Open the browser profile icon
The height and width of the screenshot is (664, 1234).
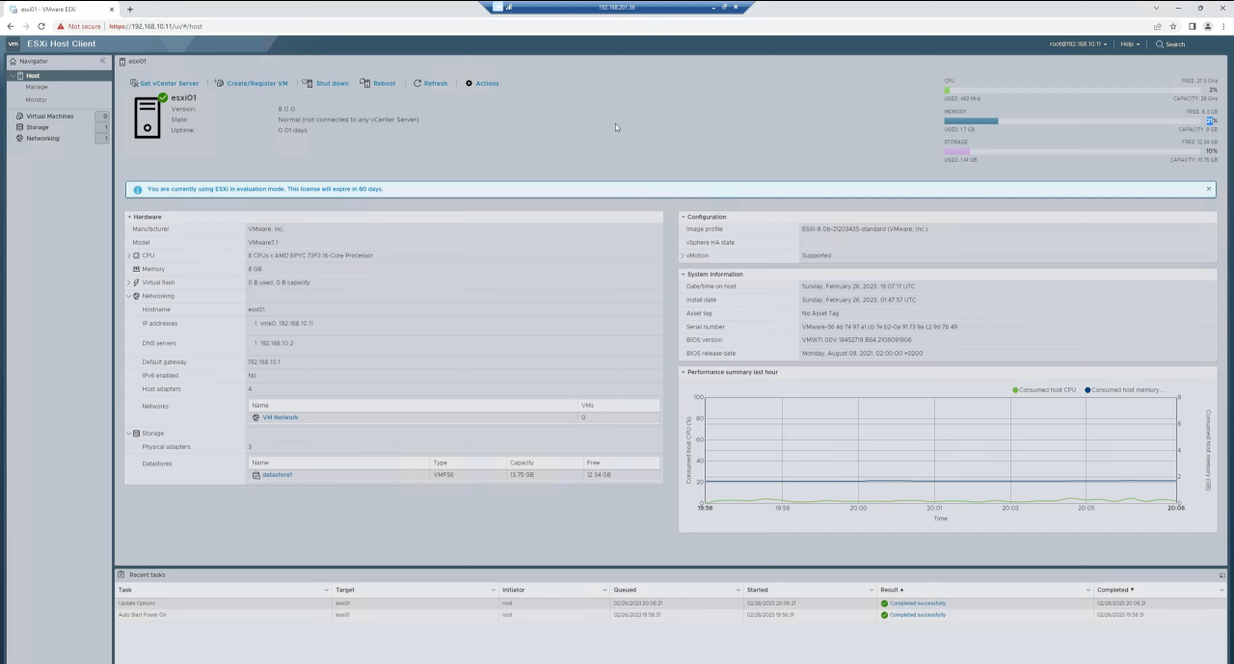(1207, 26)
